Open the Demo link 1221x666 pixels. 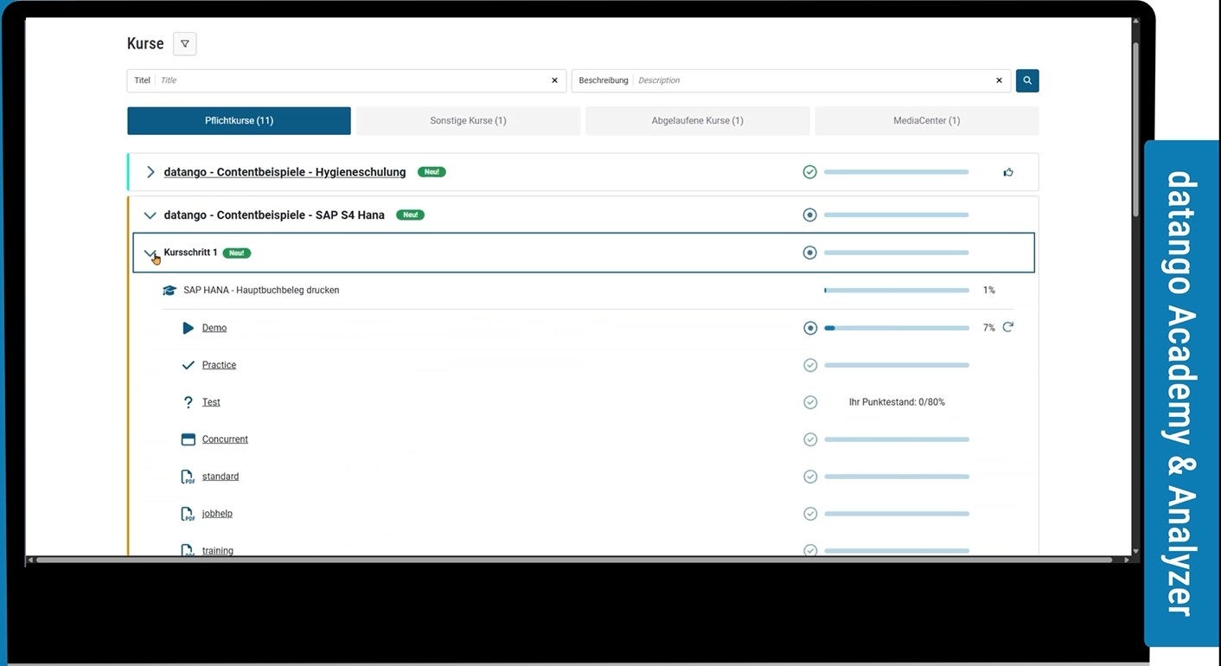pyautogui.click(x=214, y=328)
